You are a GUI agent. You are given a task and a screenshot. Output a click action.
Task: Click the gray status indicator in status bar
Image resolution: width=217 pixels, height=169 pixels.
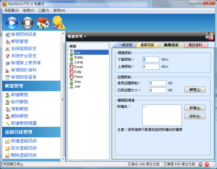200,164
